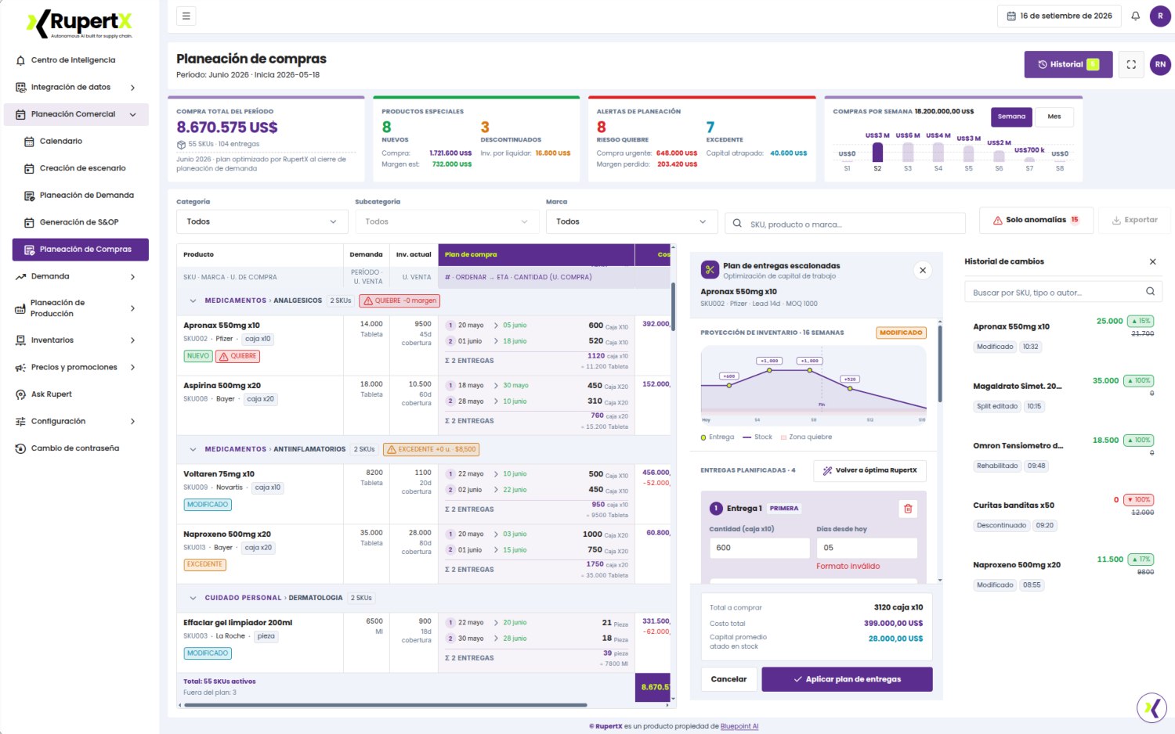Toggle Solo anomalías filter
1175x734 pixels.
pos(1036,220)
